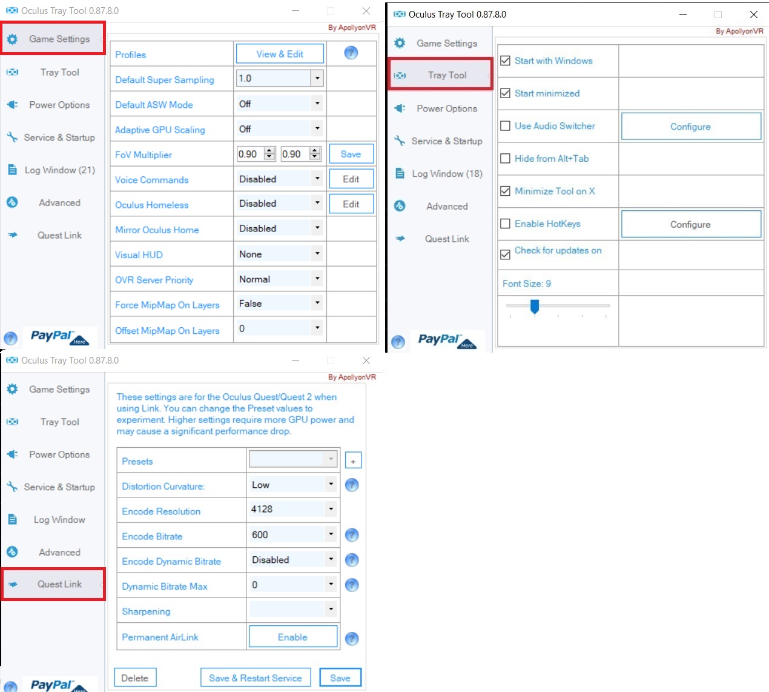
Task: Click the help icon next to Encode Dynamic Bitrate
Action: [x=352, y=561]
